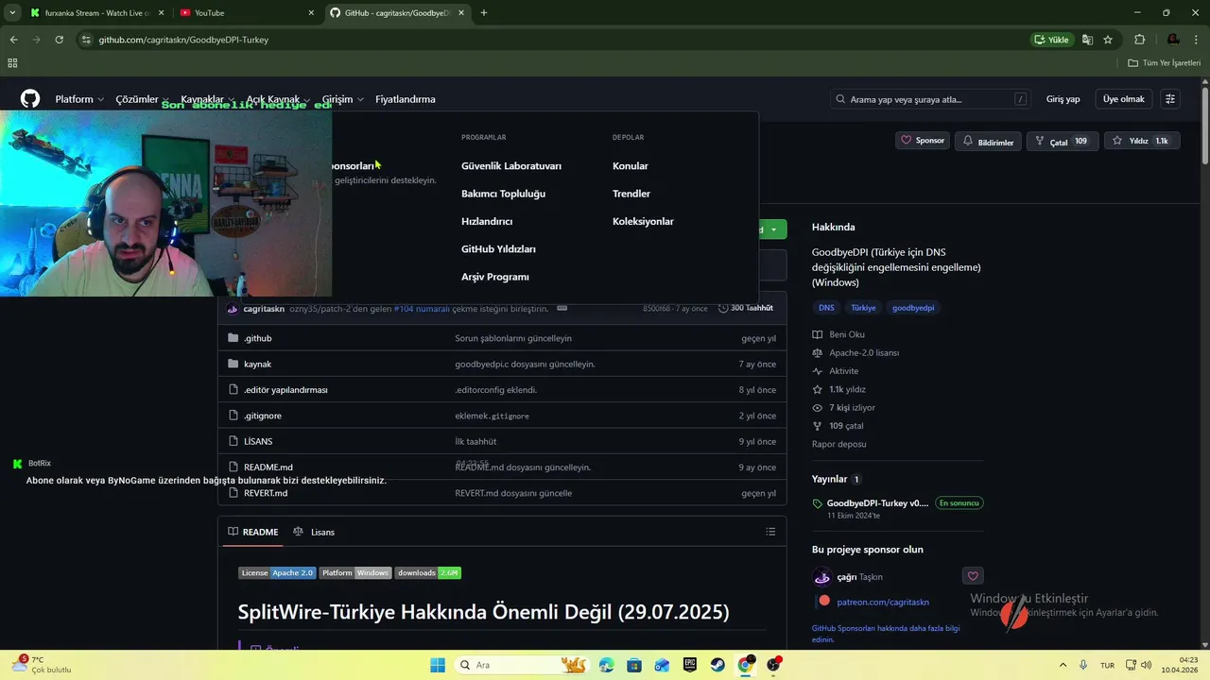Click Giriş yap link
The image size is (1210, 680).
[x=1063, y=99]
